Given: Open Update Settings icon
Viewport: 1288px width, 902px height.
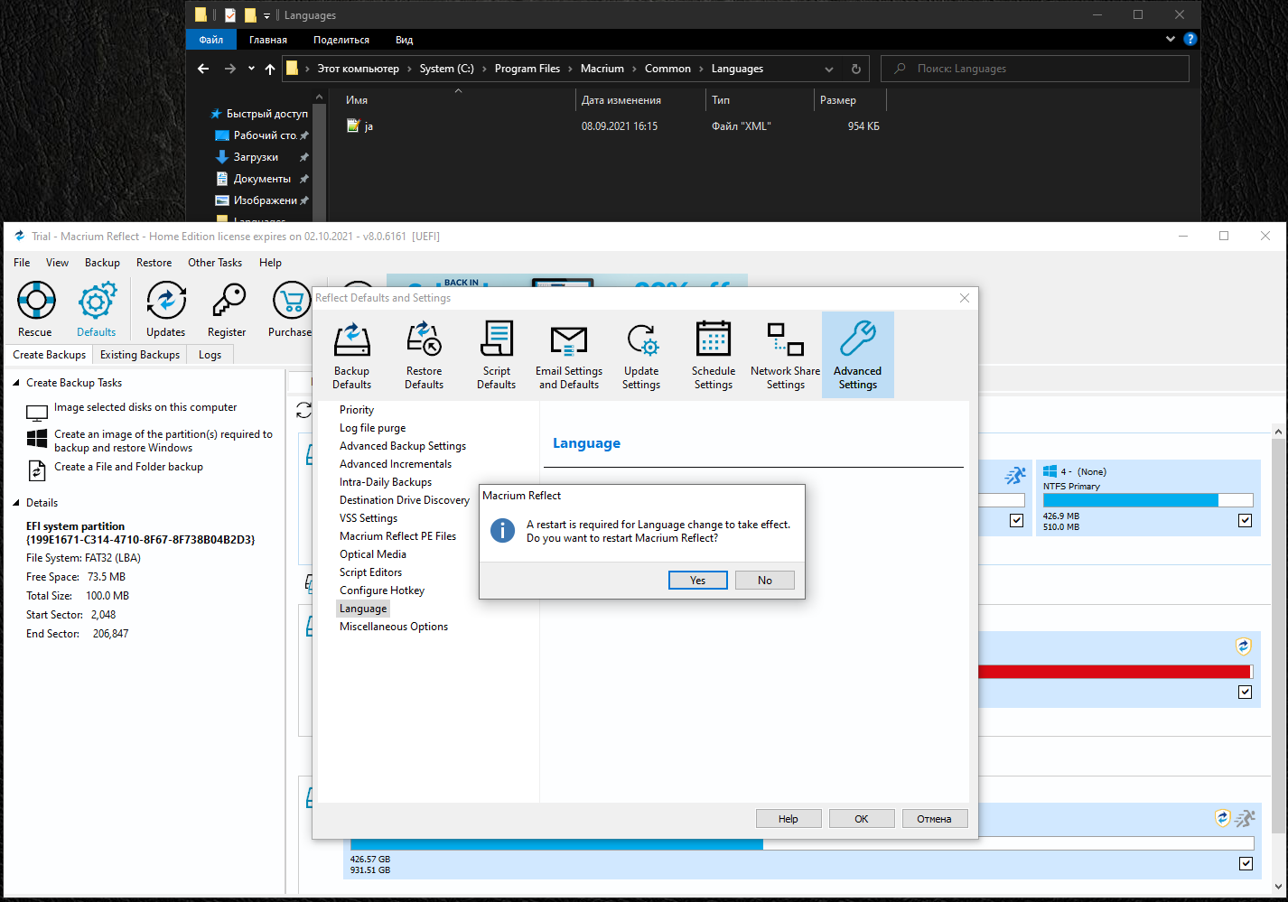Looking at the screenshot, I should [x=641, y=340].
